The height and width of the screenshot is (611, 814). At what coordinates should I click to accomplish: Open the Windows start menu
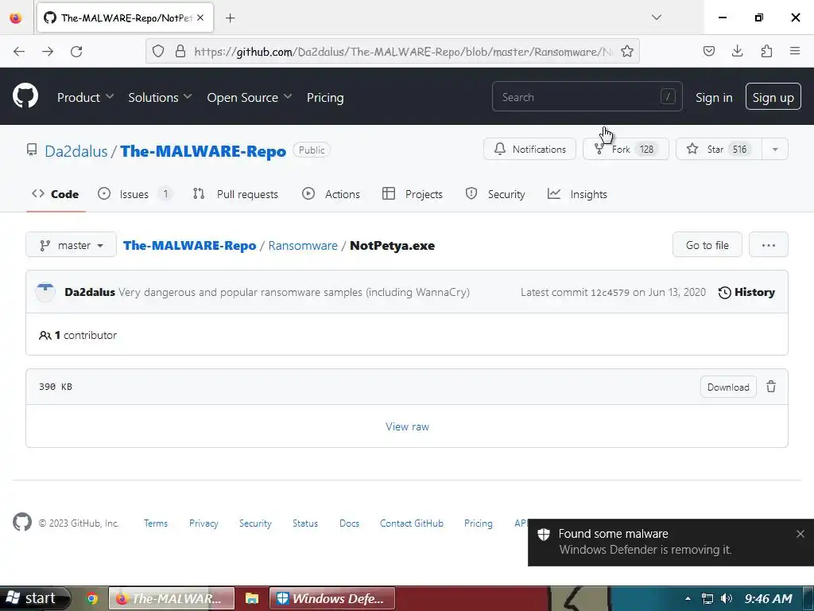(34, 598)
